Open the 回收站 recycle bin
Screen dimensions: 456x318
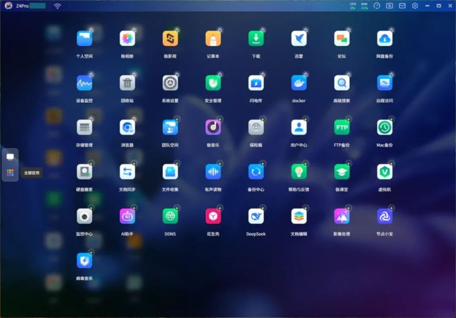[x=127, y=83]
